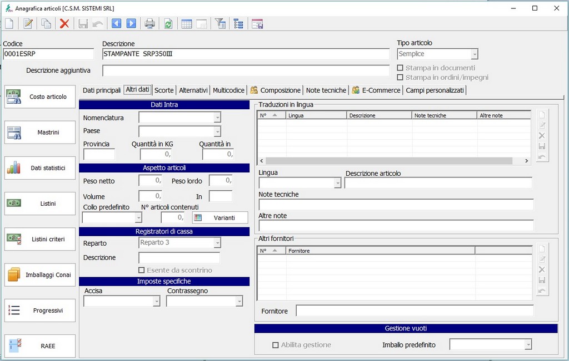Click the RAEE button

[40, 346]
